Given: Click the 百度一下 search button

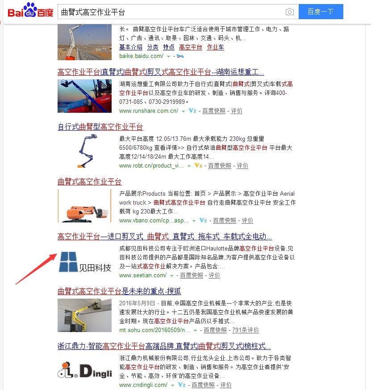Looking at the screenshot, I should pos(321,12).
